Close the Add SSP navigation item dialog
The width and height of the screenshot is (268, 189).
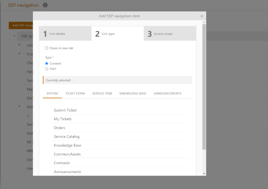pyautogui.click(x=201, y=16)
